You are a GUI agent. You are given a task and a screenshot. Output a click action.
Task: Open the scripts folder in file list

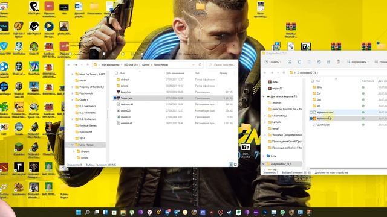(x=174, y=86)
